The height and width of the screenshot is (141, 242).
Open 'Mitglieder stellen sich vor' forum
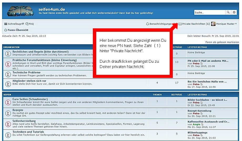point(29,81)
